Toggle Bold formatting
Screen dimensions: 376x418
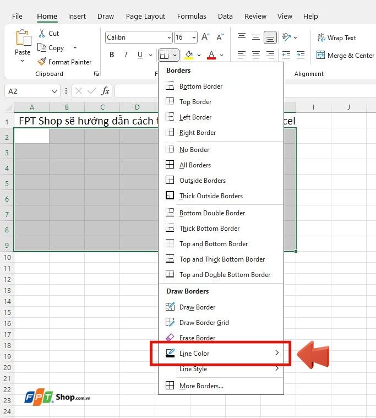pos(112,55)
